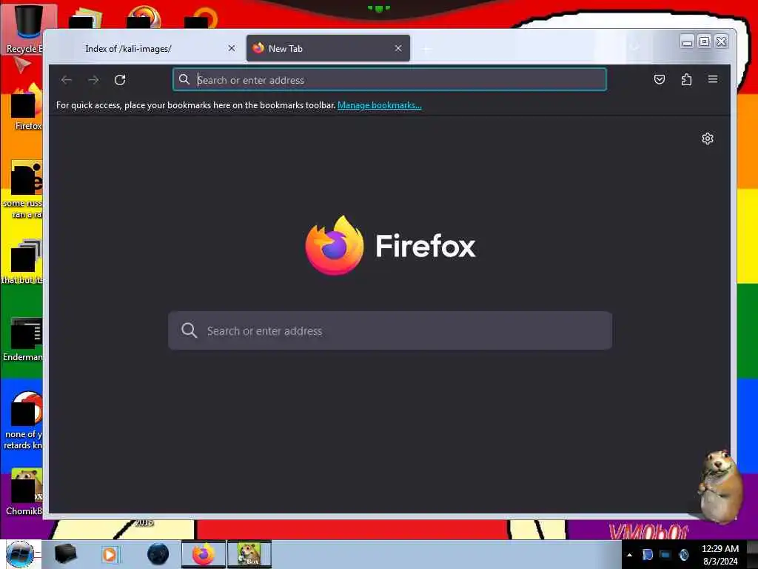The image size is (758, 569).
Task: Open the Manage bookmarks link
Action: (x=380, y=105)
